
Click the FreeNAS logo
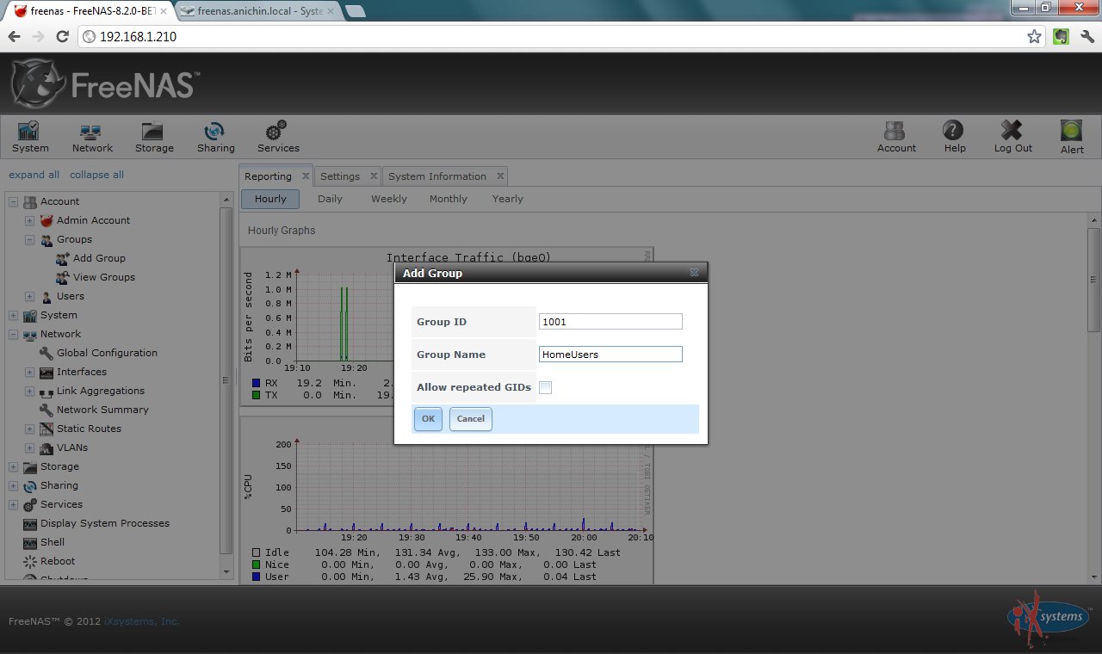click(x=106, y=84)
